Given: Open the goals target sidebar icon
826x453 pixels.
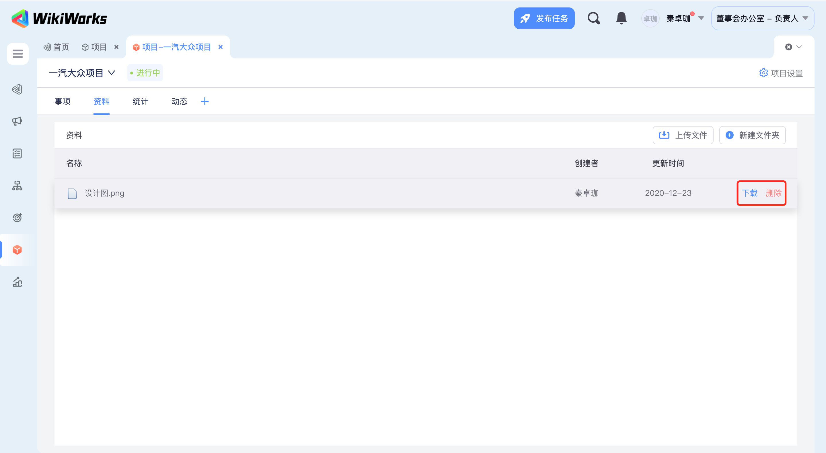Looking at the screenshot, I should [17, 218].
